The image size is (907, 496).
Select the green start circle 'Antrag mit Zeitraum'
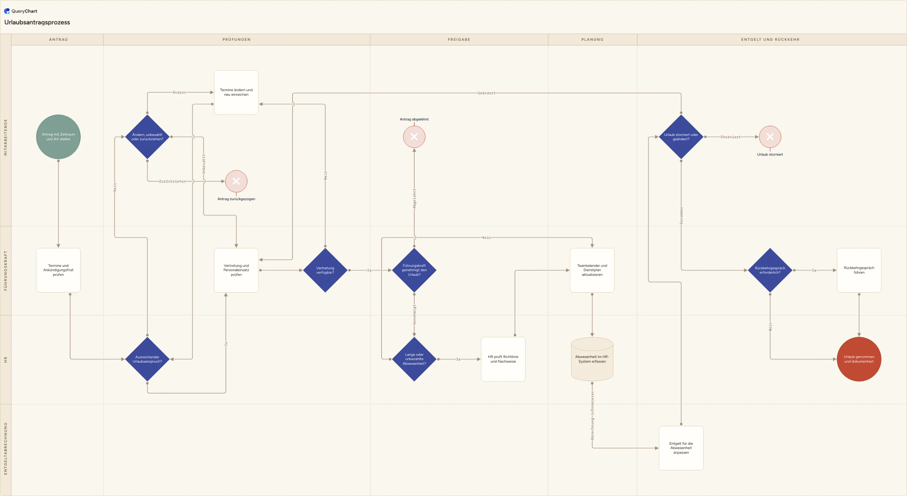(x=58, y=137)
